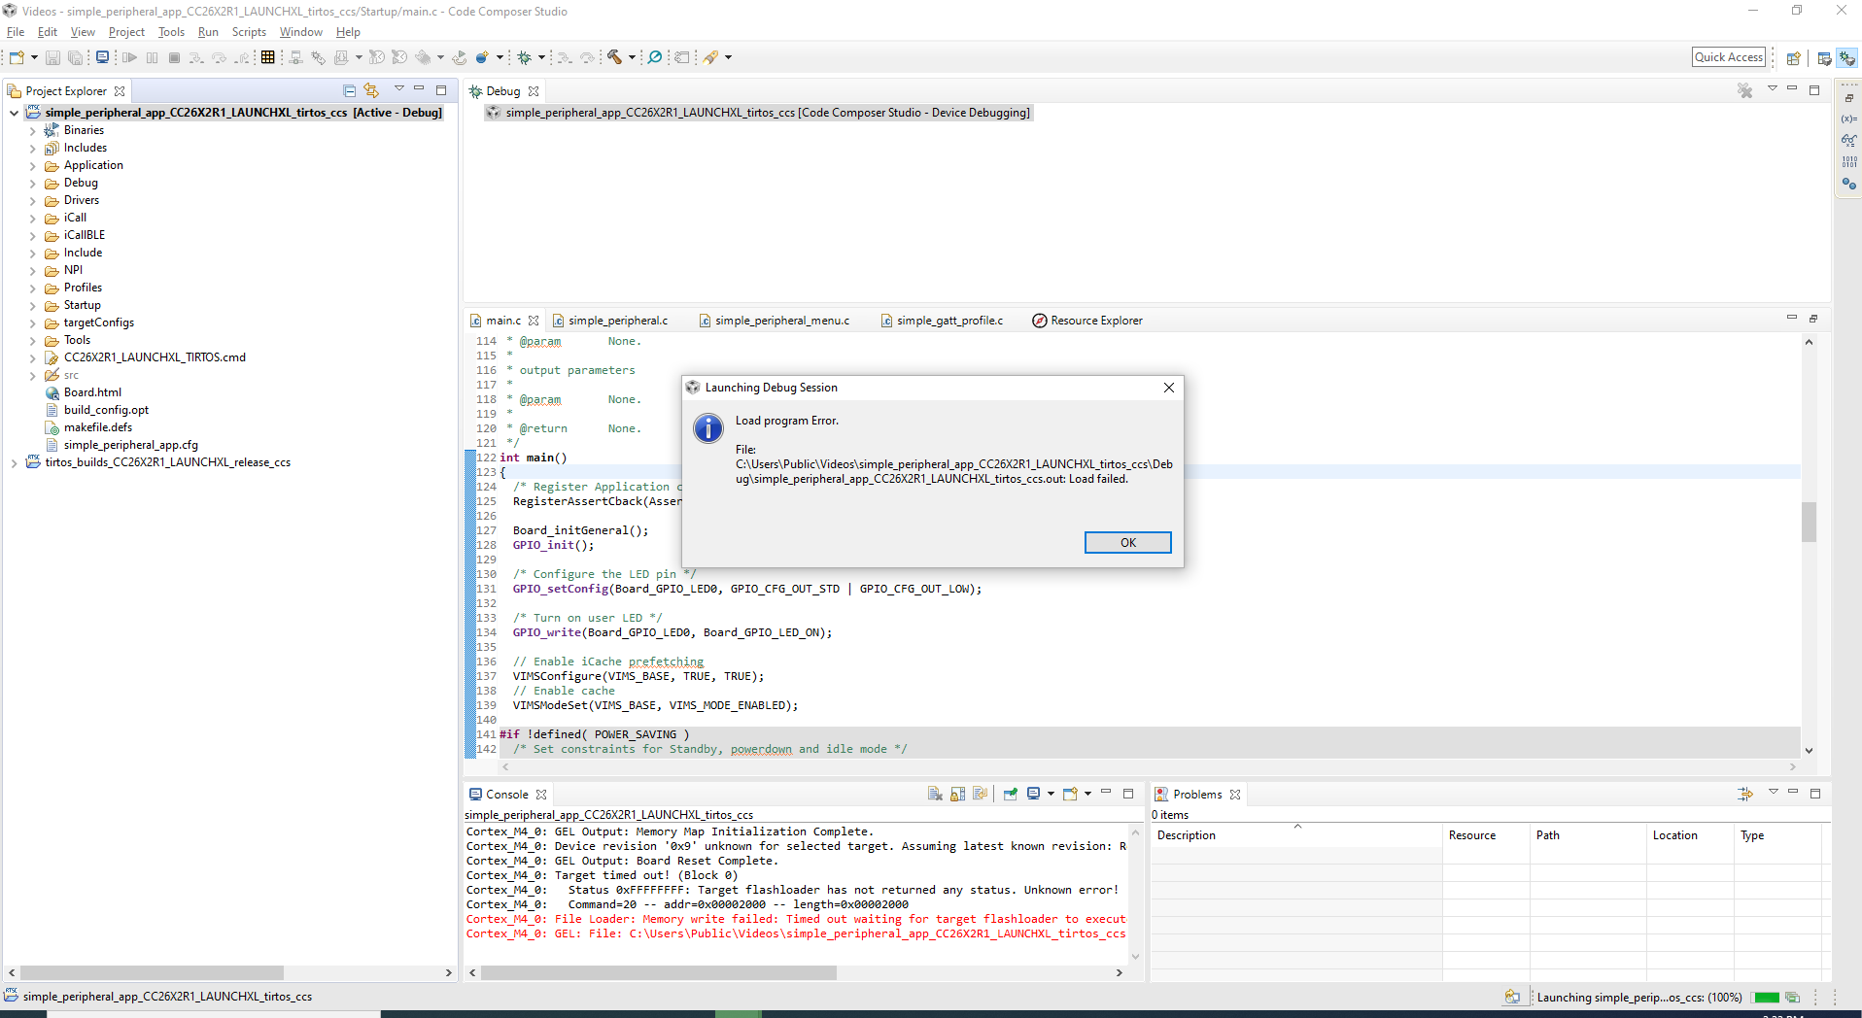Open the Project menu

[x=126, y=32]
